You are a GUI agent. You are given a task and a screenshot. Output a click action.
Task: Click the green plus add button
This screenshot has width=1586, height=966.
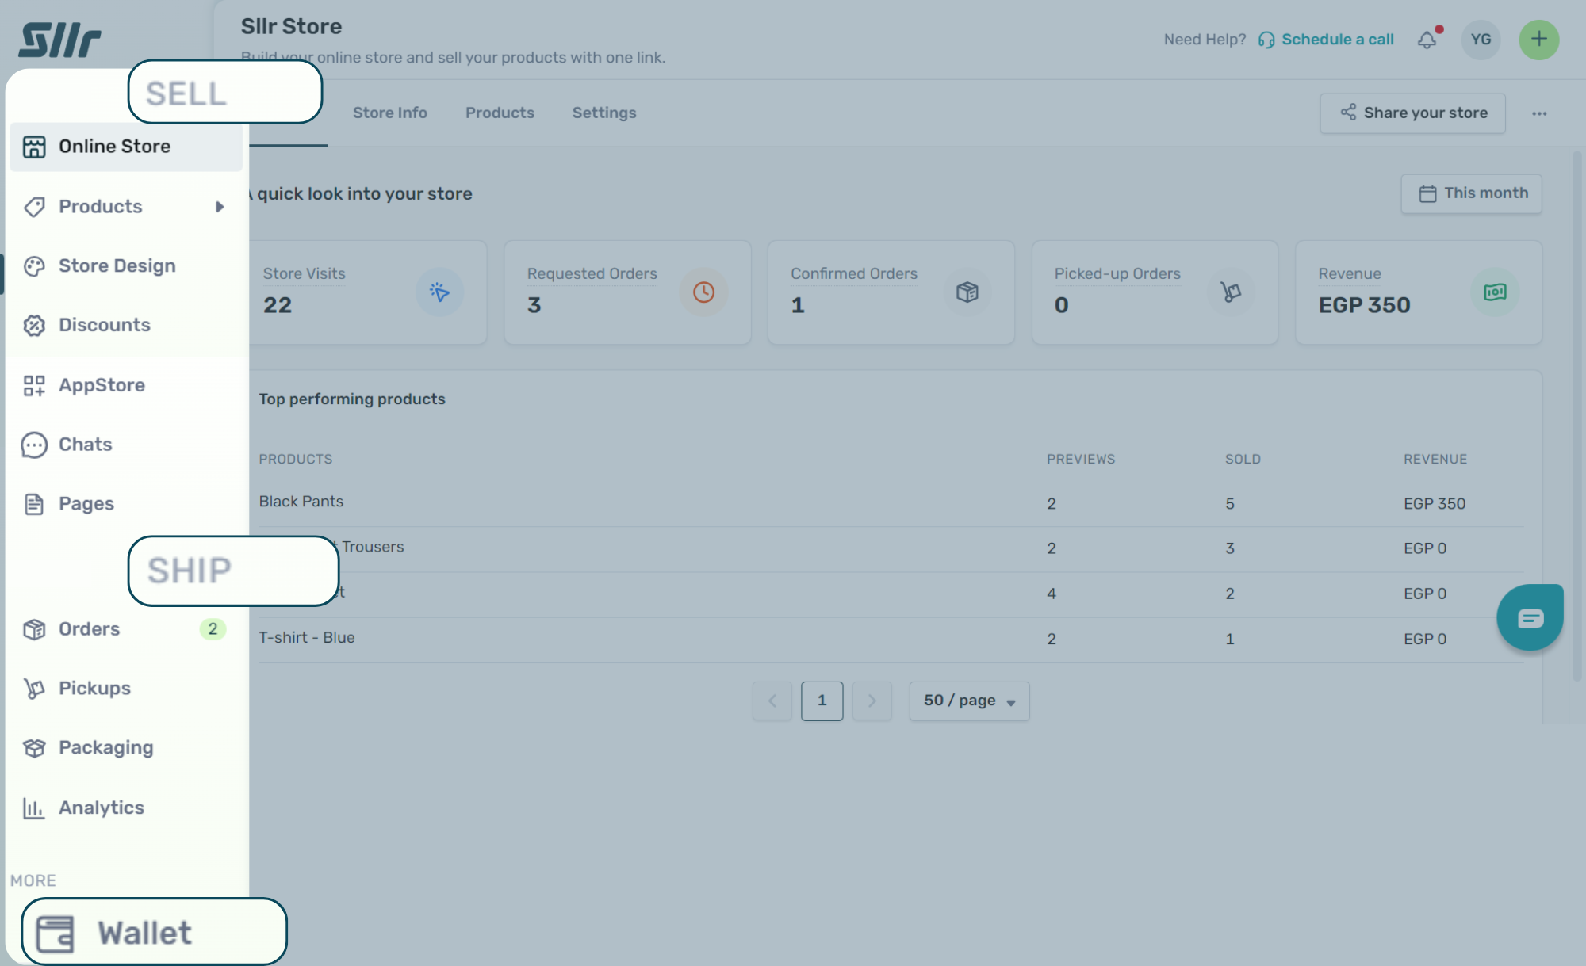[1538, 40]
